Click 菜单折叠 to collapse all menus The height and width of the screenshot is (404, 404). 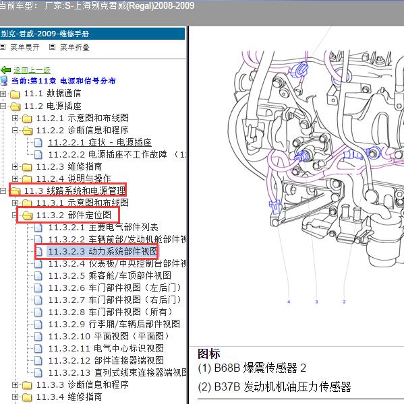75,47
